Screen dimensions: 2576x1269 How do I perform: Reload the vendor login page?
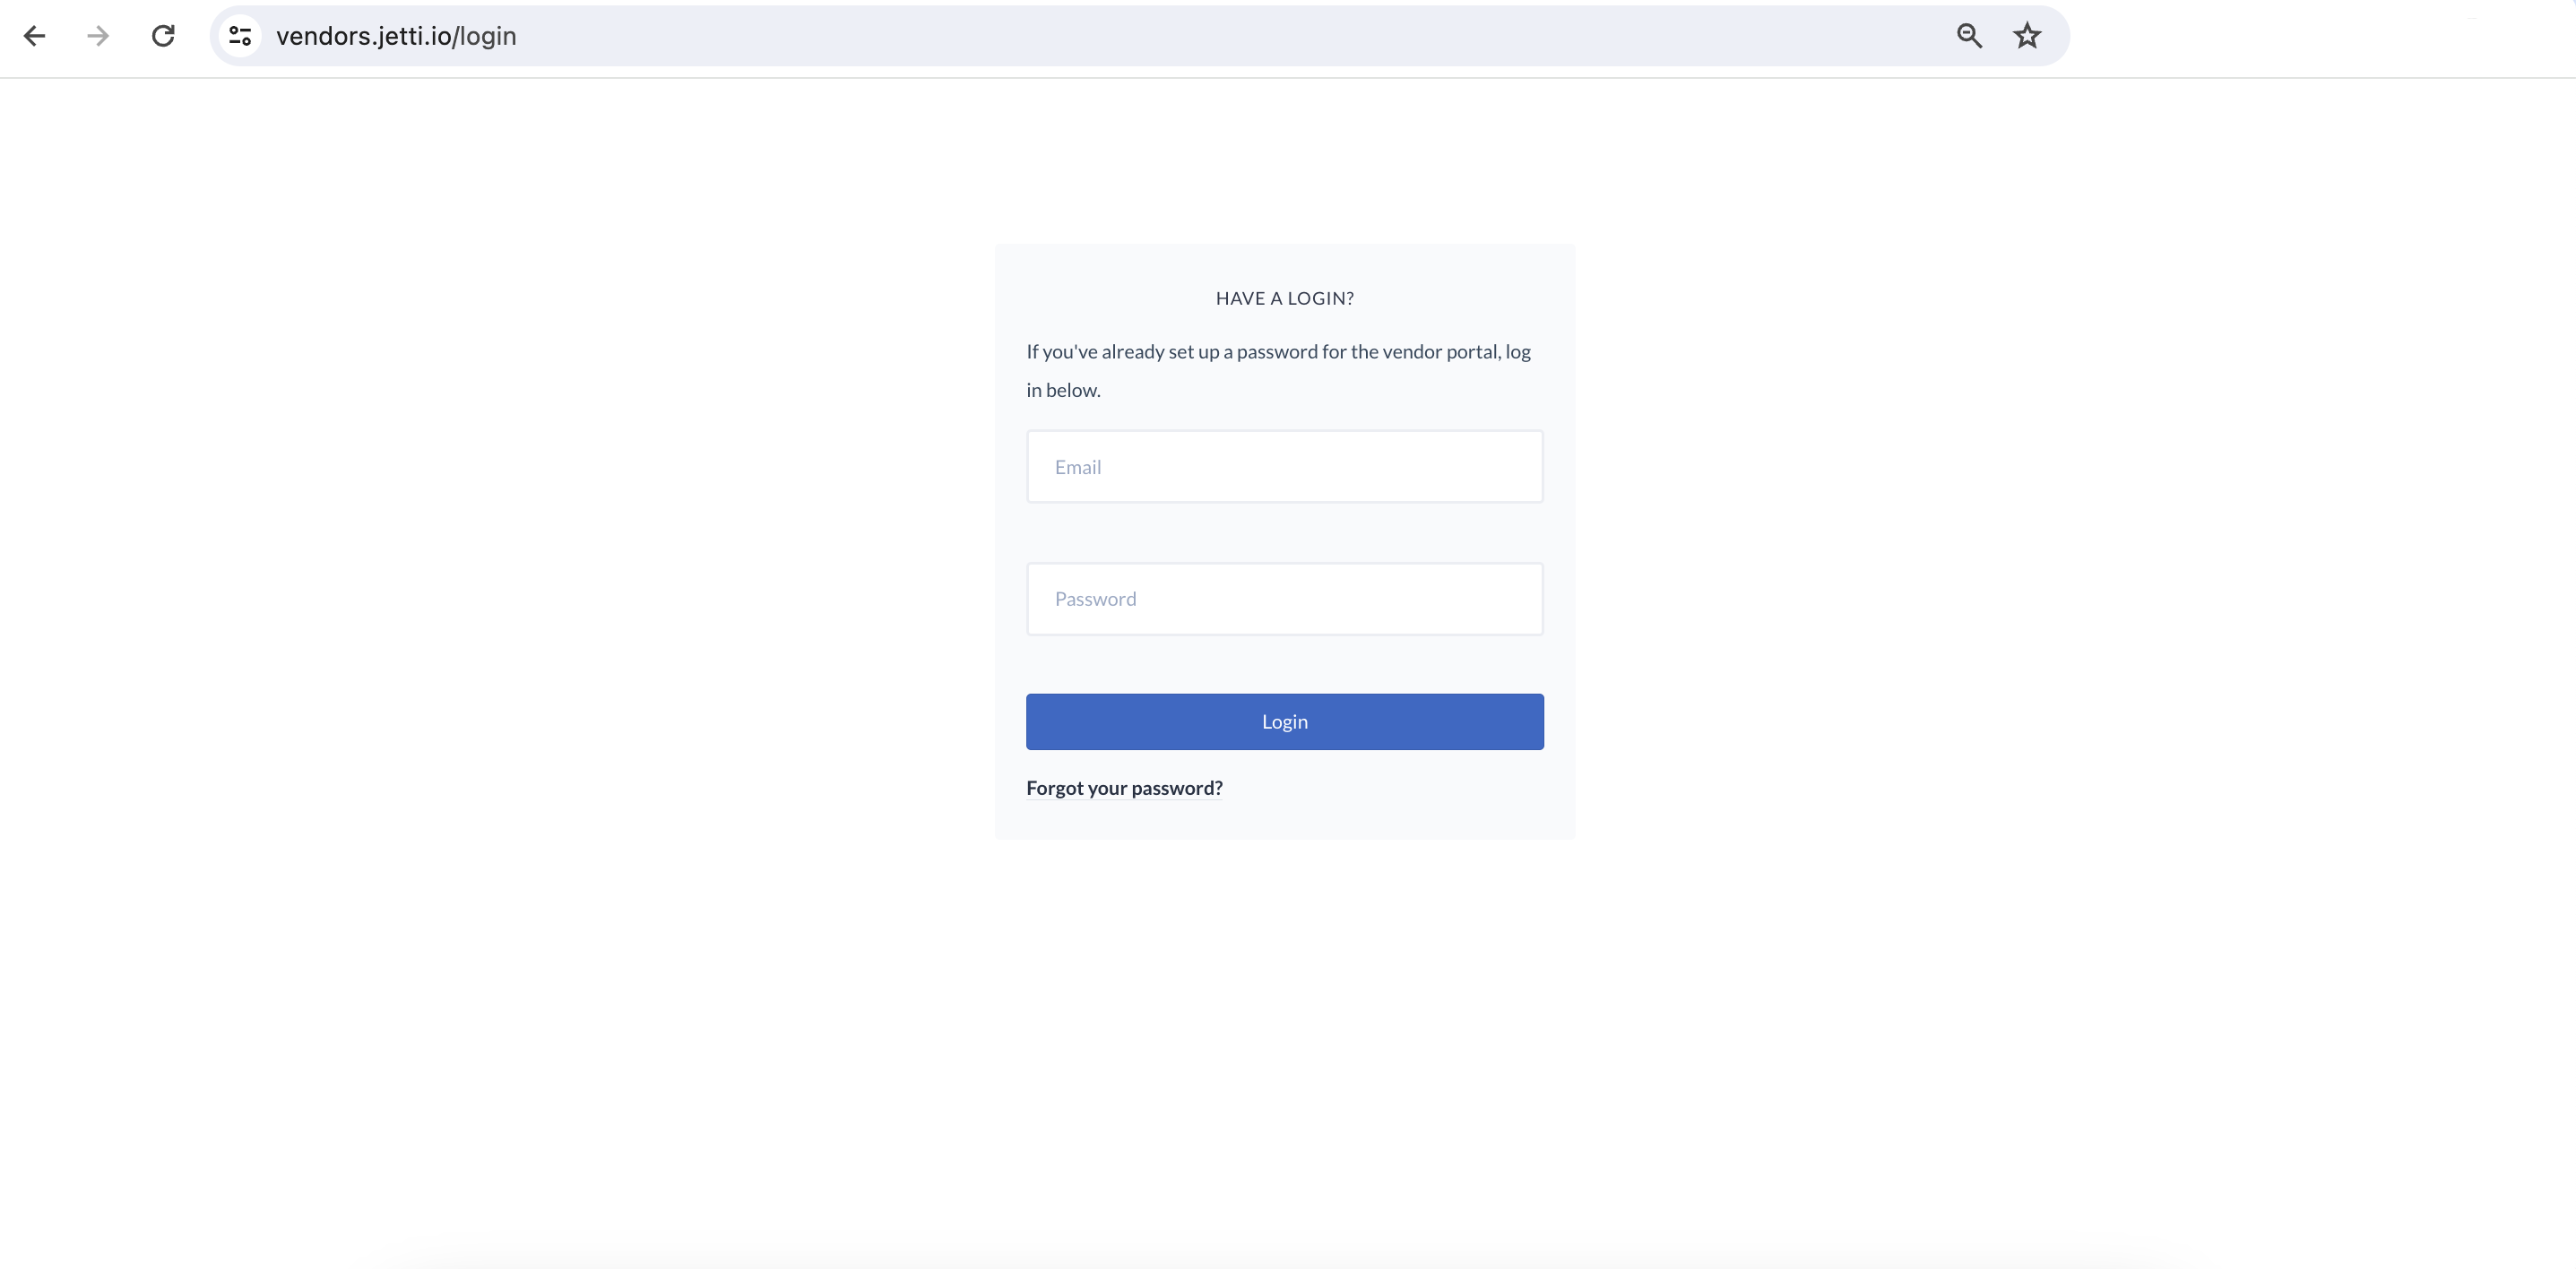point(163,36)
